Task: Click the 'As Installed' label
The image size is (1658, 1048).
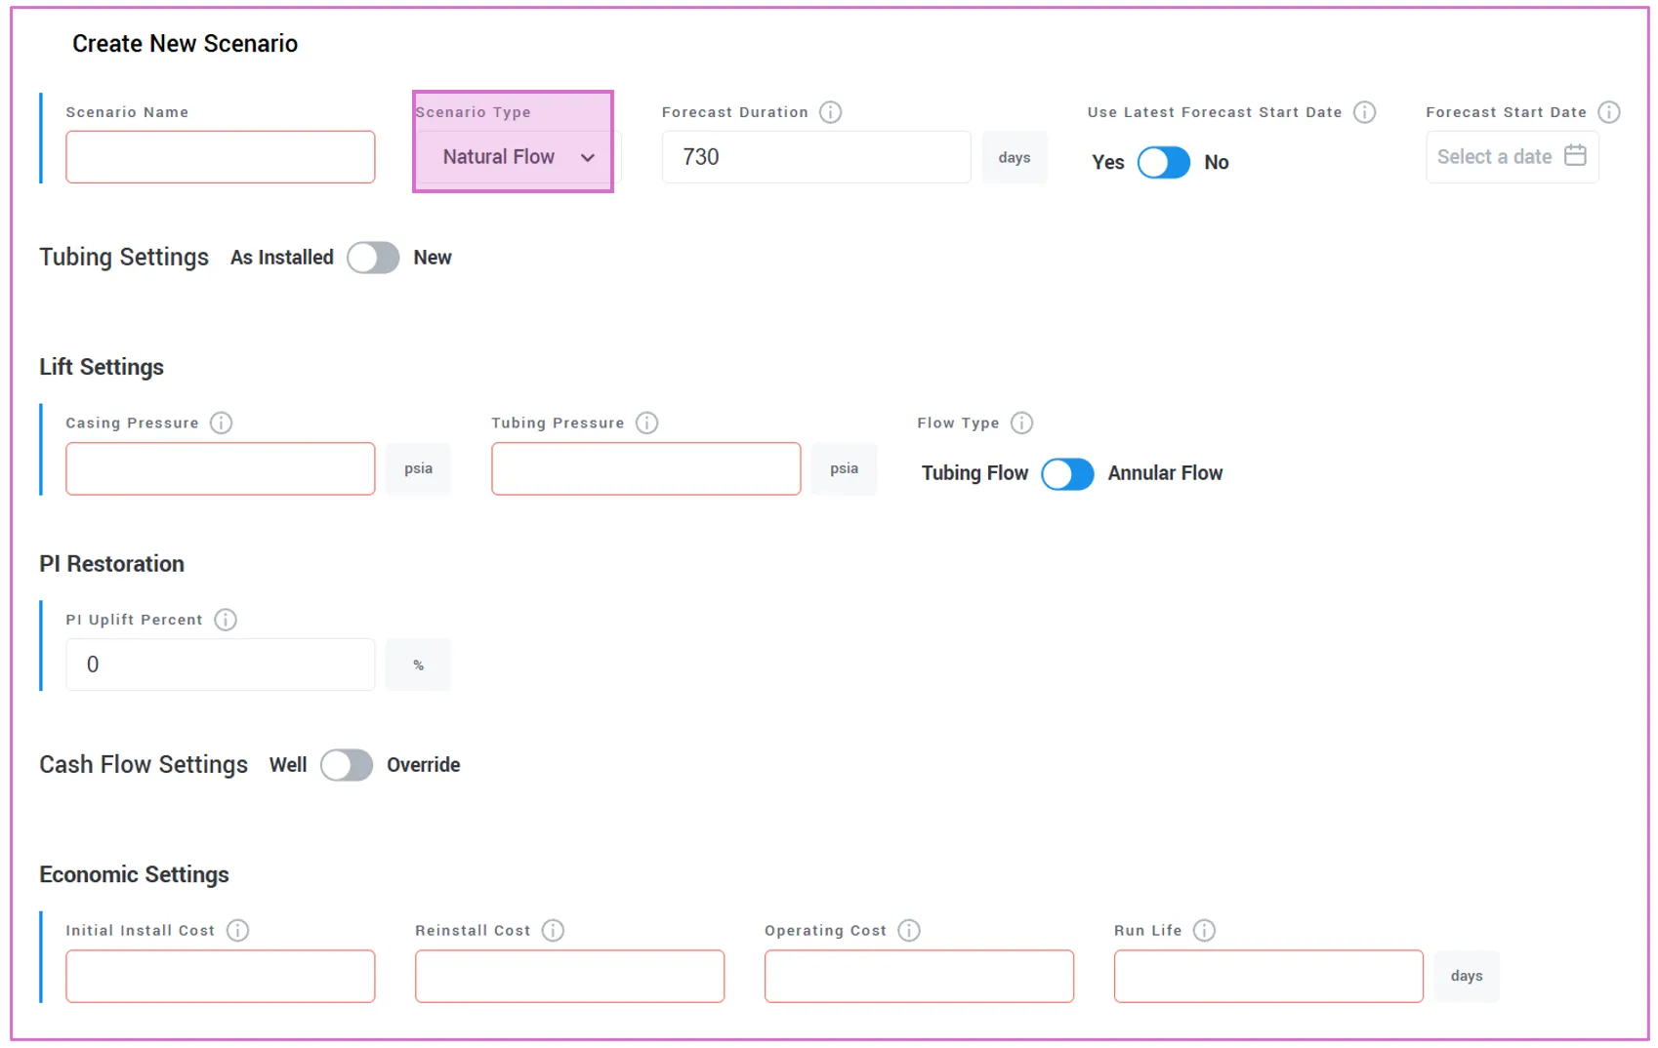Action: [282, 258]
